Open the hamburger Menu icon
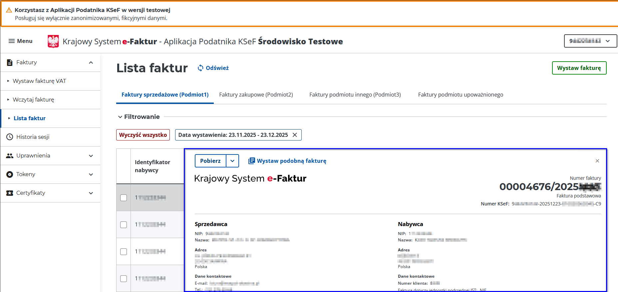618x292 pixels. pos(12,41)
